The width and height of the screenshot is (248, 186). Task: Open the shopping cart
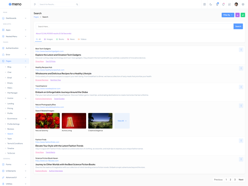click(217, 4)
